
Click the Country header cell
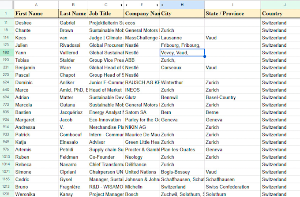(280, 13)
